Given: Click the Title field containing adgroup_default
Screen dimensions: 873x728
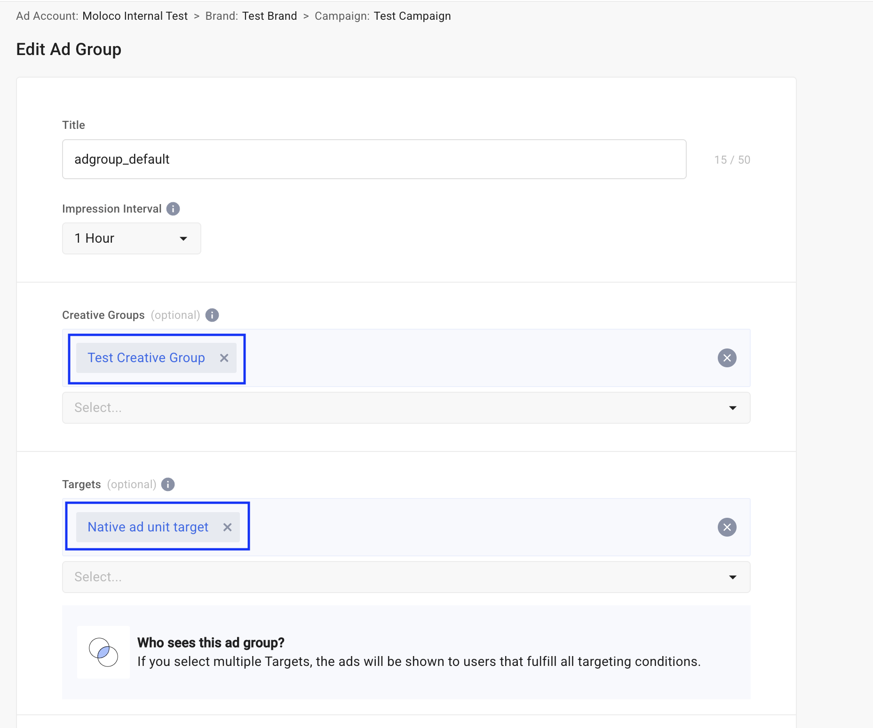Looking at the screenshot, I should pyautogui.click(x=374, y=159).
